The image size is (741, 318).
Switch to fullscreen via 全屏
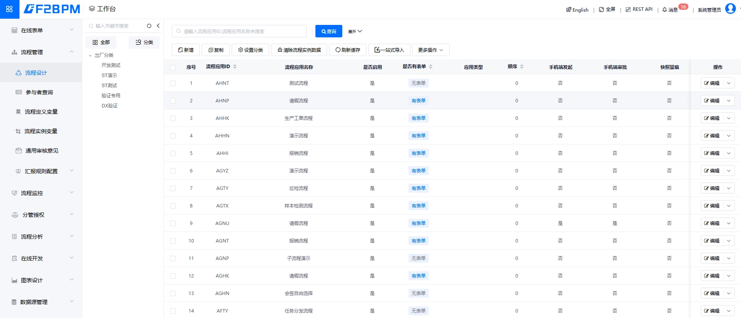click(x=607, y=9)
